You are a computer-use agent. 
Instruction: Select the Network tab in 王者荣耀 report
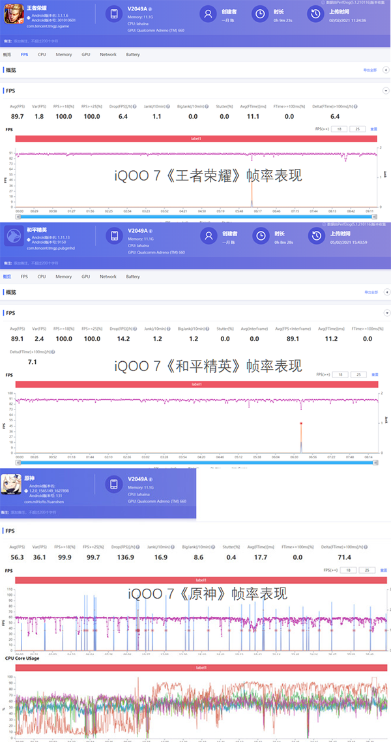(x=108, y=55)
